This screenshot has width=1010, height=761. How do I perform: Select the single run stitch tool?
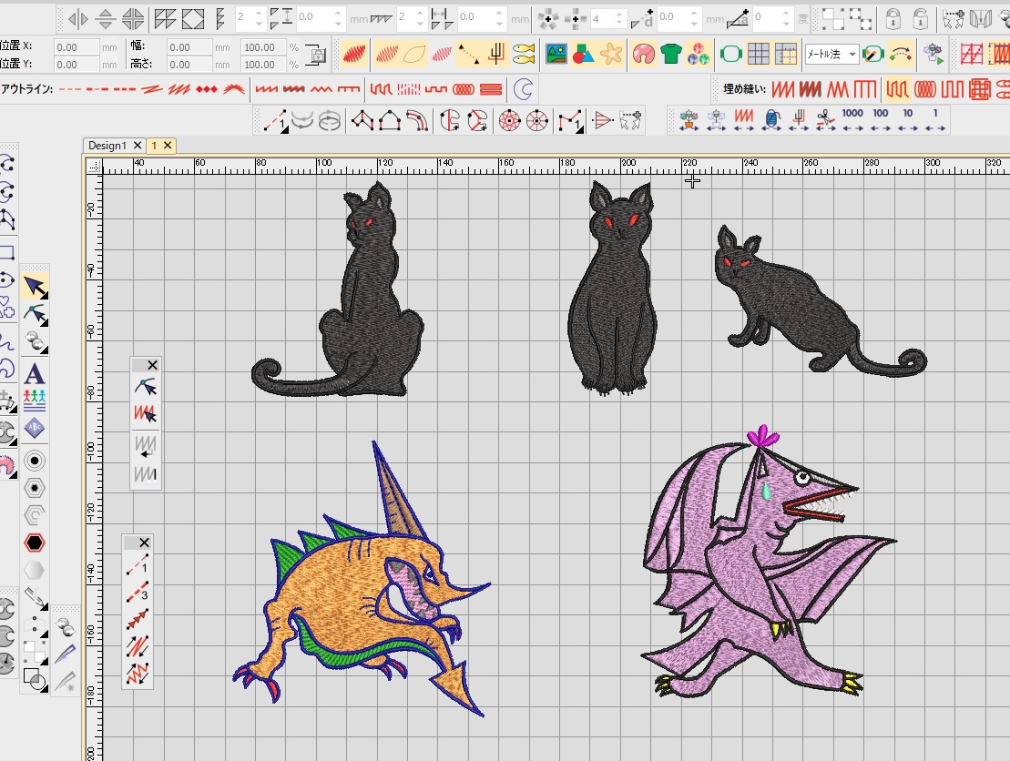(138, 566)
